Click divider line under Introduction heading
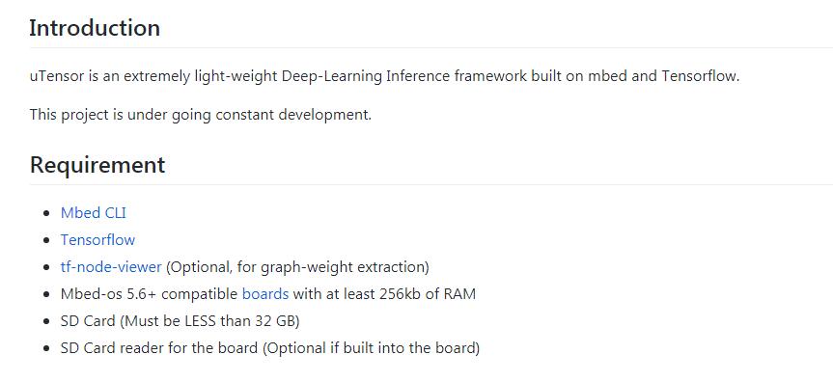The image size is (833, 382). [430, 48]
